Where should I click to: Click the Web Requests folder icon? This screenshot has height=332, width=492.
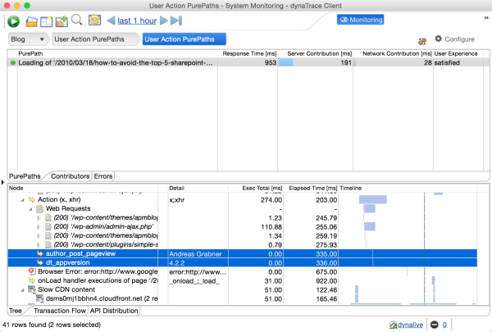click(40, 209)
